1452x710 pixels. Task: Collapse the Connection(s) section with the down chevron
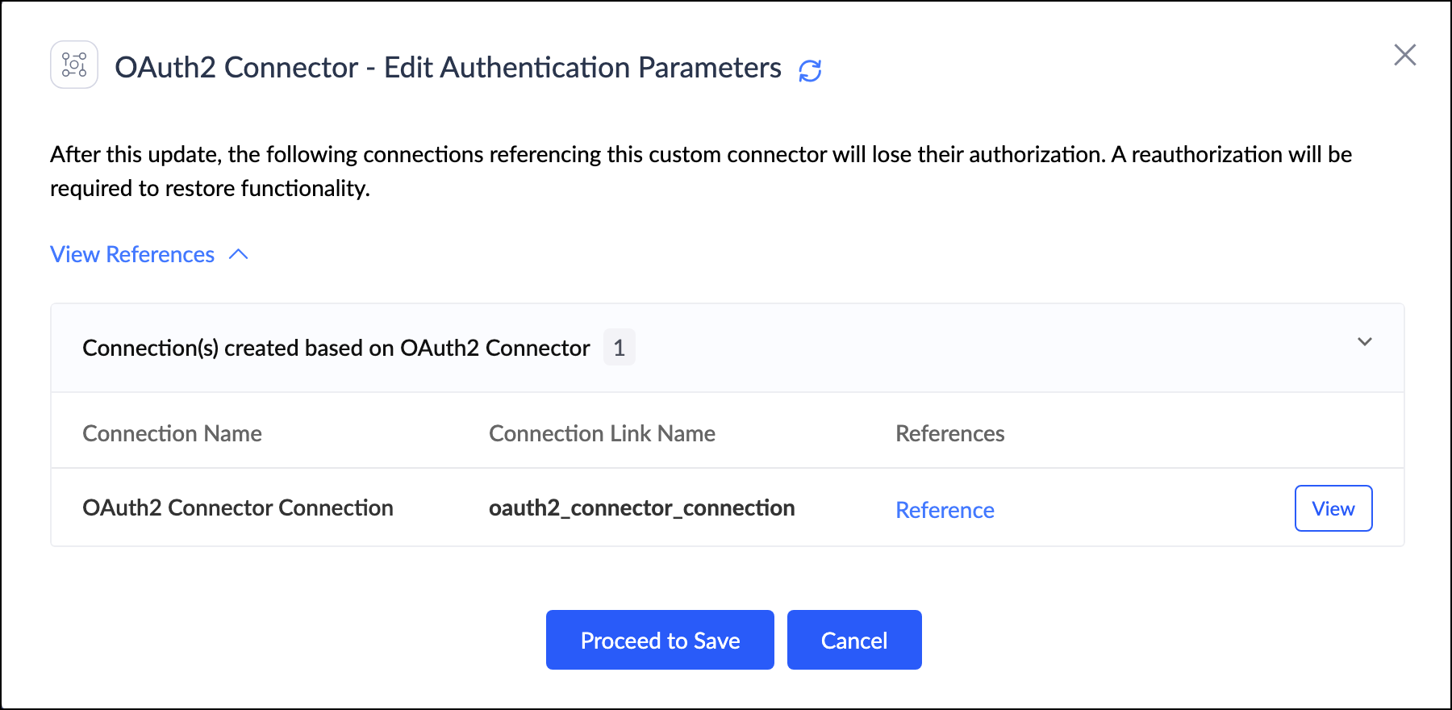(x=1364, y=342)
